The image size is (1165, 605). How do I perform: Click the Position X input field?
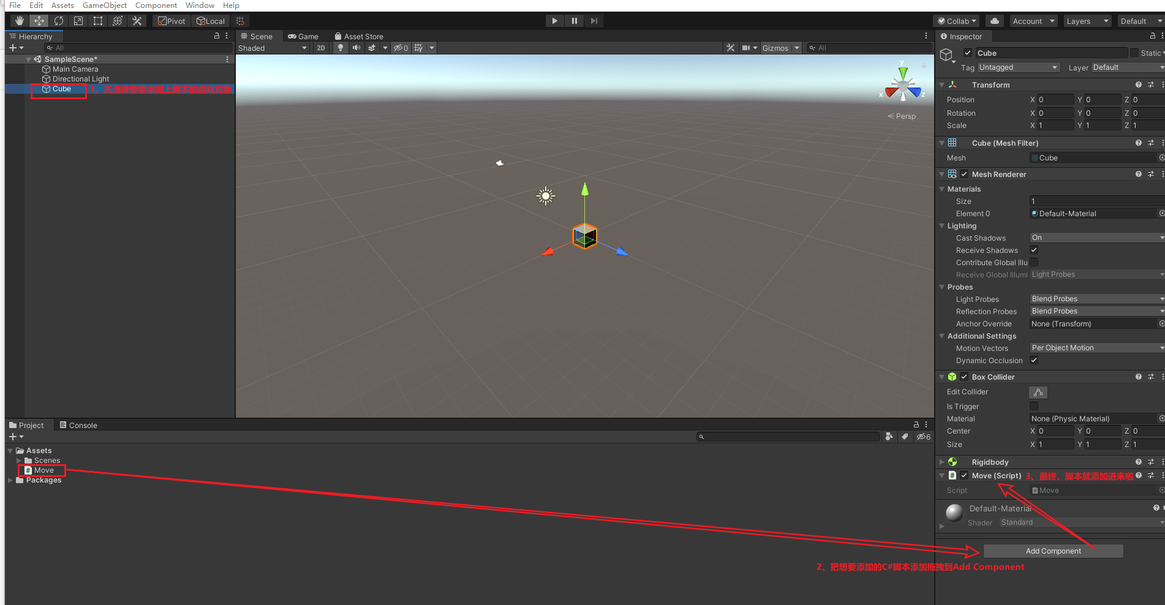(x=1055, y=100)
